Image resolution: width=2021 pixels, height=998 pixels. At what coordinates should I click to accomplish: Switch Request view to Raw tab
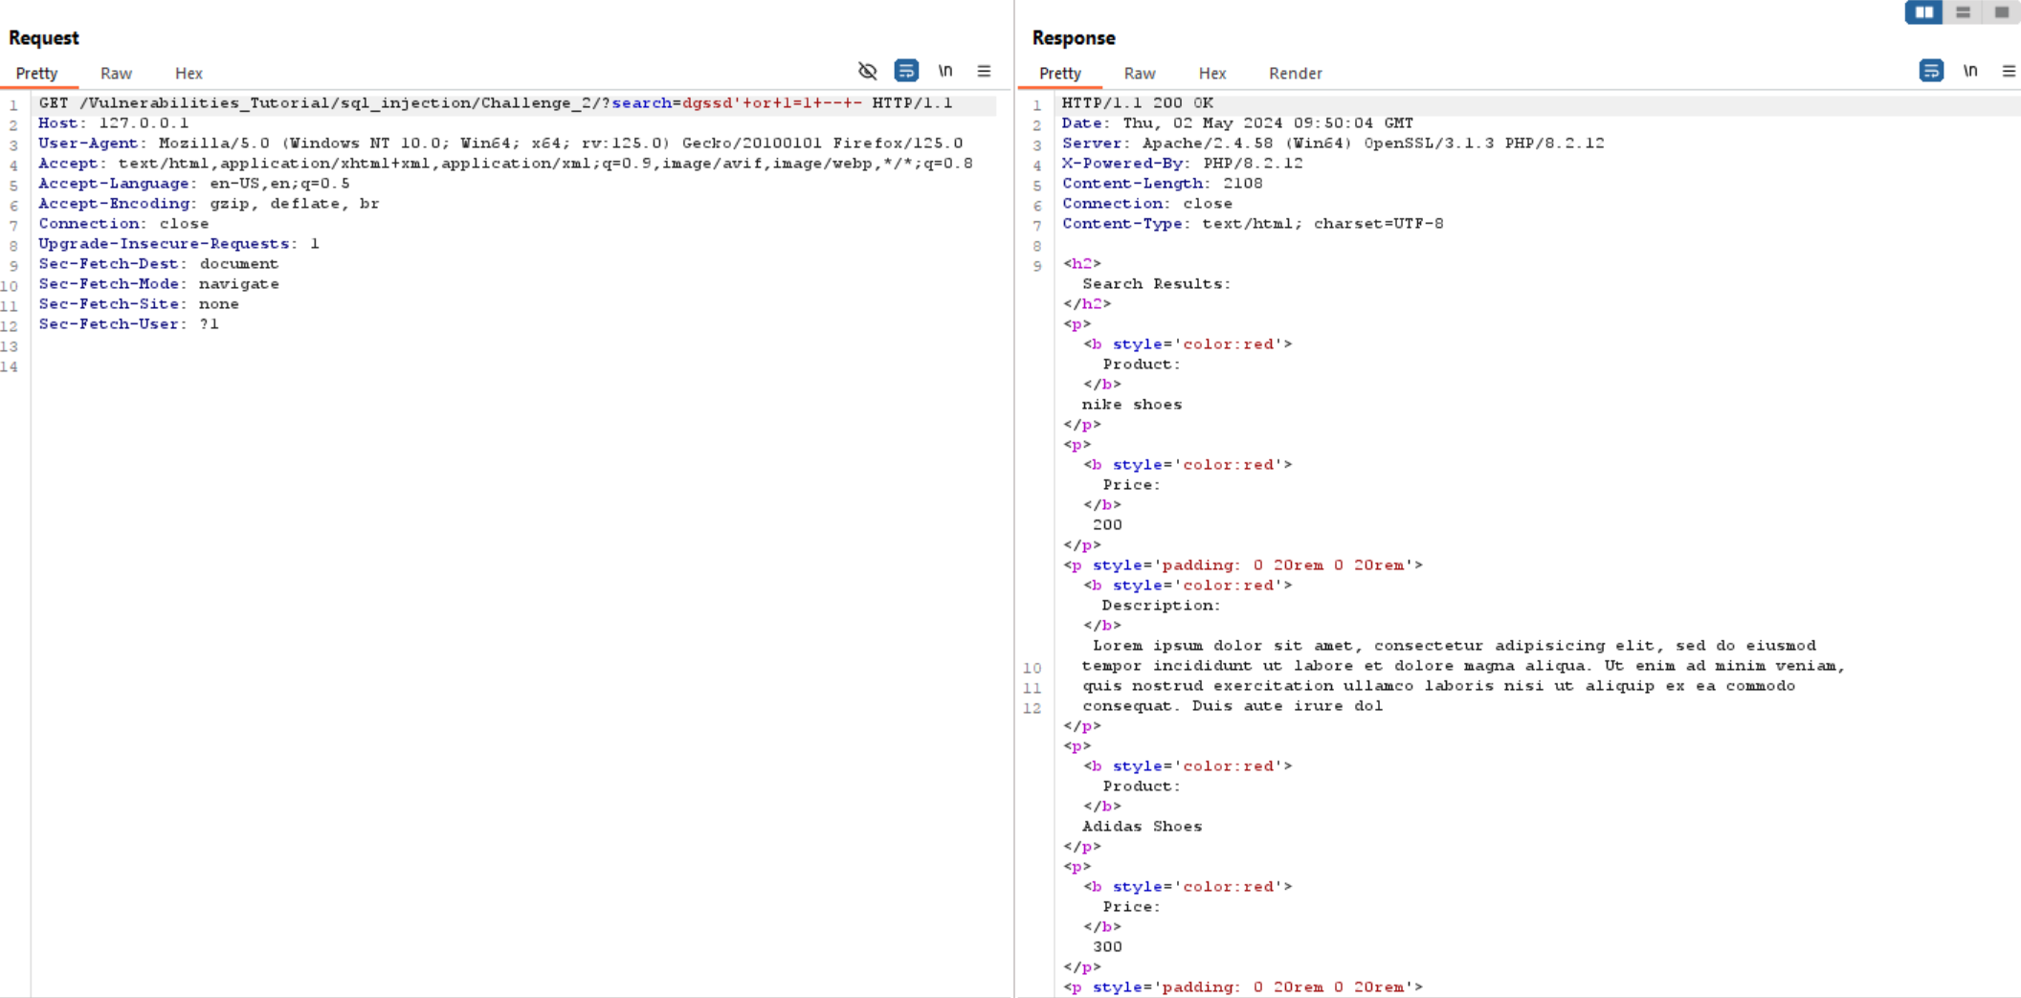[116, 74]
